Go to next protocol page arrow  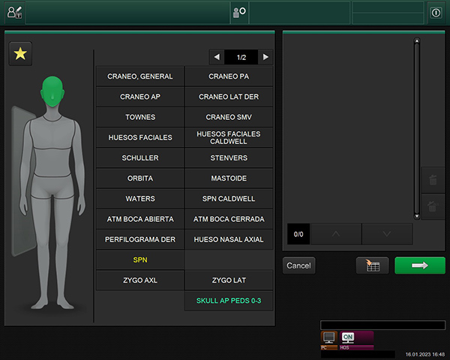tap(265, 57)
